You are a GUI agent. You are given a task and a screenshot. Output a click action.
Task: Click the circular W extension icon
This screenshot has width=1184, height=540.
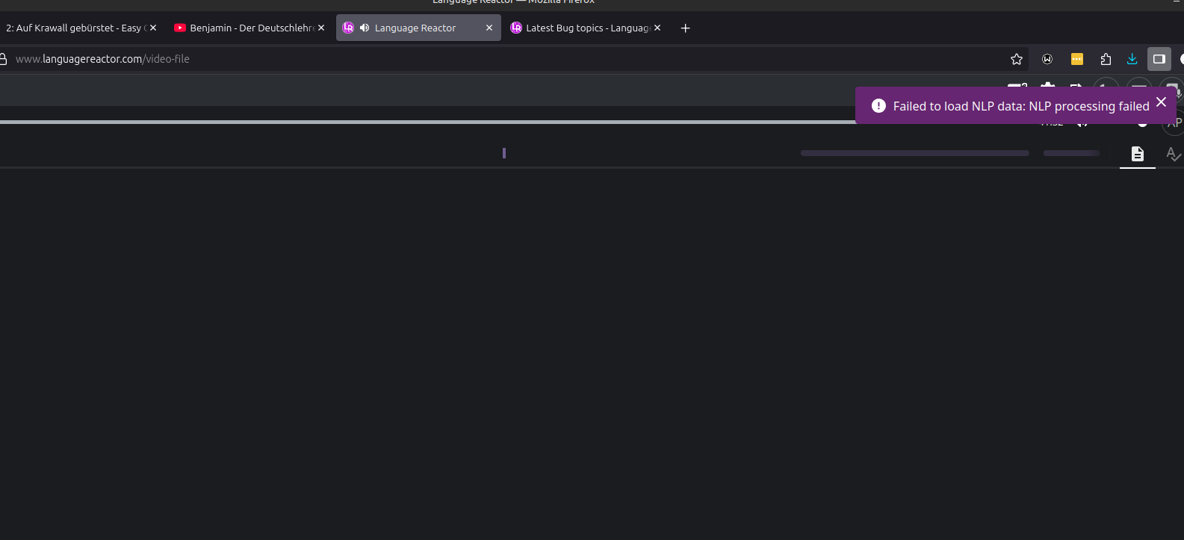(x=1047, y=59)
